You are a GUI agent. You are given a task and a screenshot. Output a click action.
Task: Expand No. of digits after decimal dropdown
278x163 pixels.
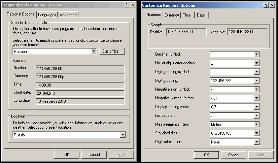256,63
